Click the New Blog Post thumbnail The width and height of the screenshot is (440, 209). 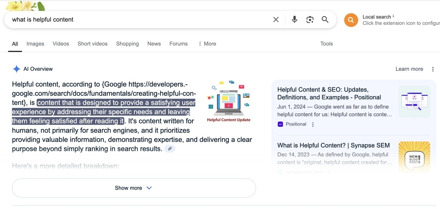click(414, 157)
